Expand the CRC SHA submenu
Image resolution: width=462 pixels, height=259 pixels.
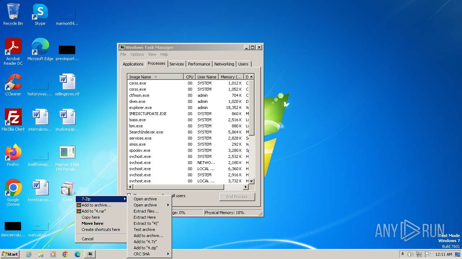click(149, 254)
